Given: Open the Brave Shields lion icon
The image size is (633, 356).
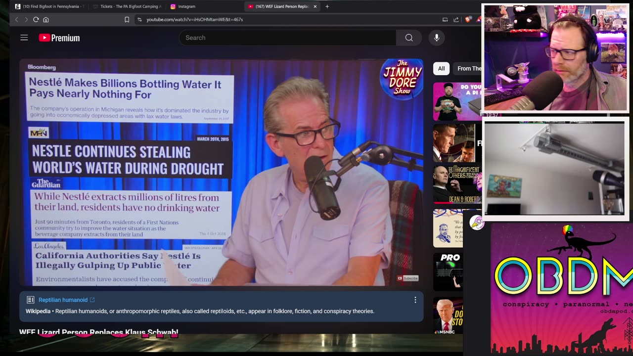Looking at the screenshot, I should click(x=467, y=19).
